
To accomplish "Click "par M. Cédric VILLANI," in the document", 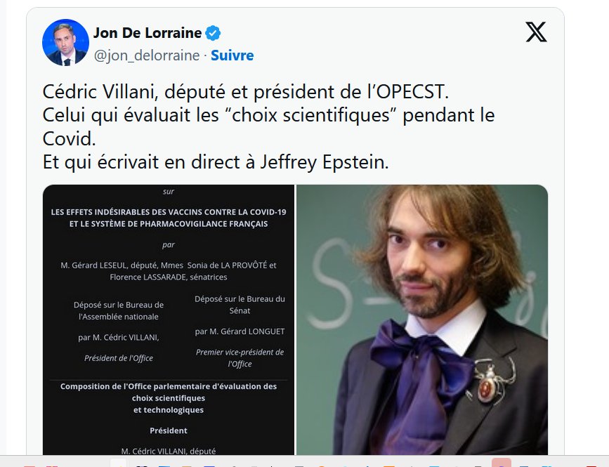I will (x=119, y=337).
